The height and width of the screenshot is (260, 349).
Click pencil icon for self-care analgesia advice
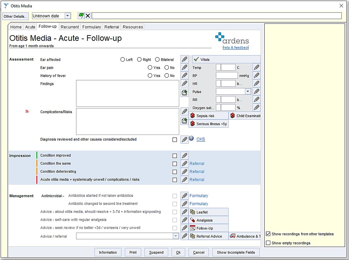[x=184, y=220]
